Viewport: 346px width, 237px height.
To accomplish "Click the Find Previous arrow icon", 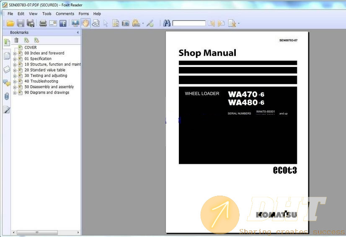I will 211,23.
